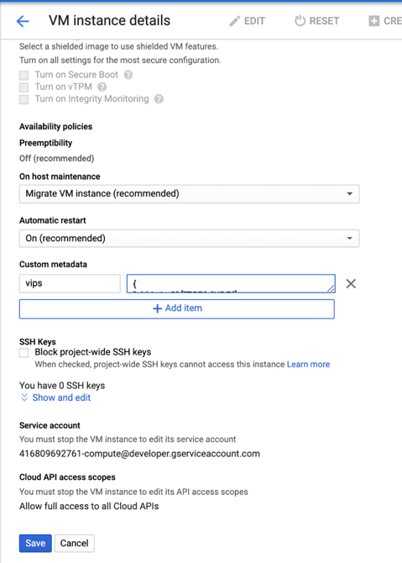Enable Block project-wide SSH keys checkbox
402x563 pixels.
click(x=24, y=353)
